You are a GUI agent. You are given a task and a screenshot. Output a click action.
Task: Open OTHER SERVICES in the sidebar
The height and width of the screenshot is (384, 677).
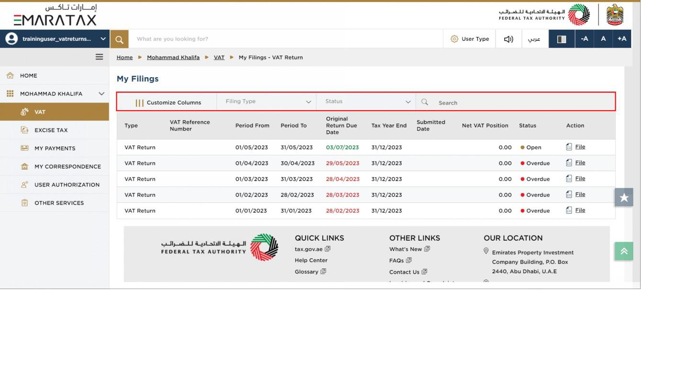click(x=55, y=203)
